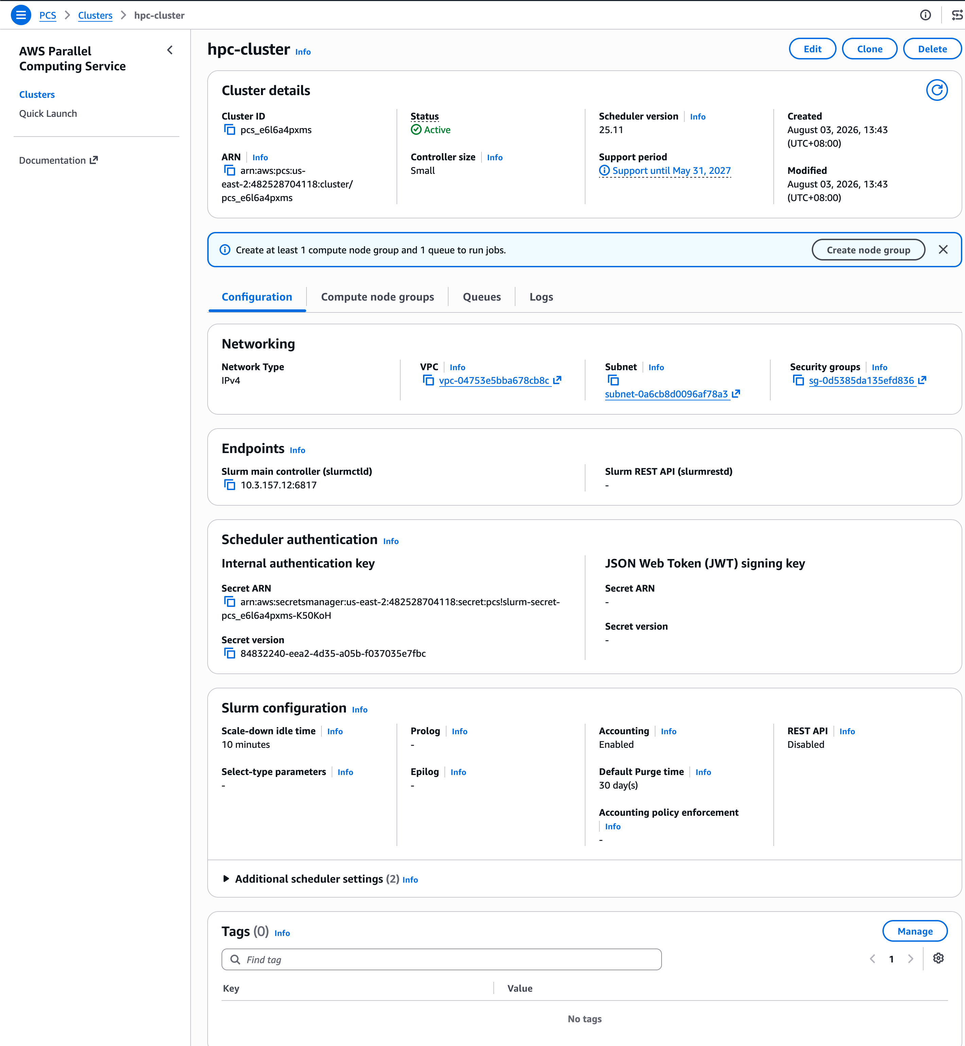Copy the Cluster ID value
Screen dimensions: 965x1046
tap(229, 129)
